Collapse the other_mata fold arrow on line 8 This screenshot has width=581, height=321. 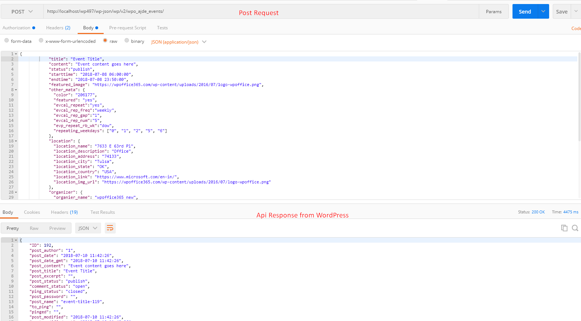click(16, 90)
